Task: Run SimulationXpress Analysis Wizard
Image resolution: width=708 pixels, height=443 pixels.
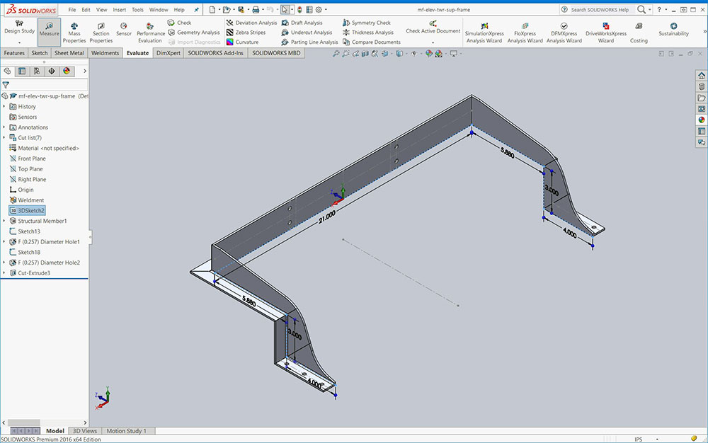Action: (484, 31)
